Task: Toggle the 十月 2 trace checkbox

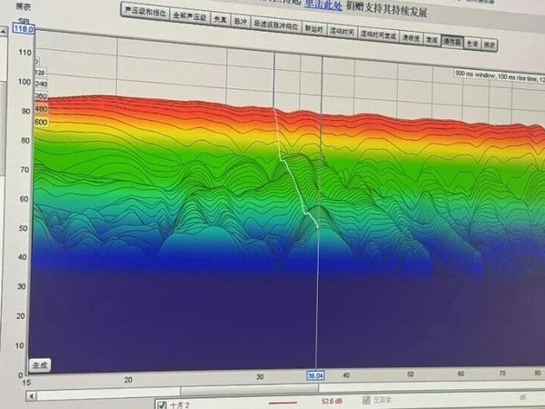Action: 162,404
